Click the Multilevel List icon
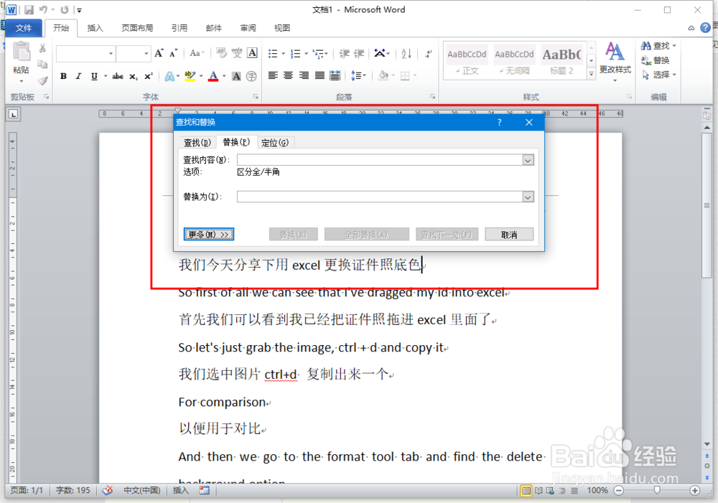The image size is (718, 503). [x=318, y=54]
